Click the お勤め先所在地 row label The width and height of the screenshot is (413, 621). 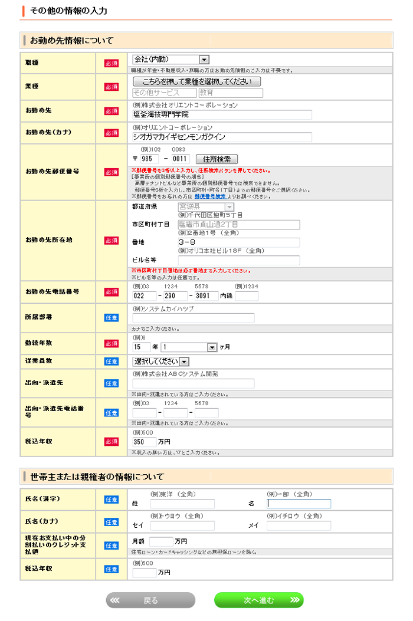[49, 240]
